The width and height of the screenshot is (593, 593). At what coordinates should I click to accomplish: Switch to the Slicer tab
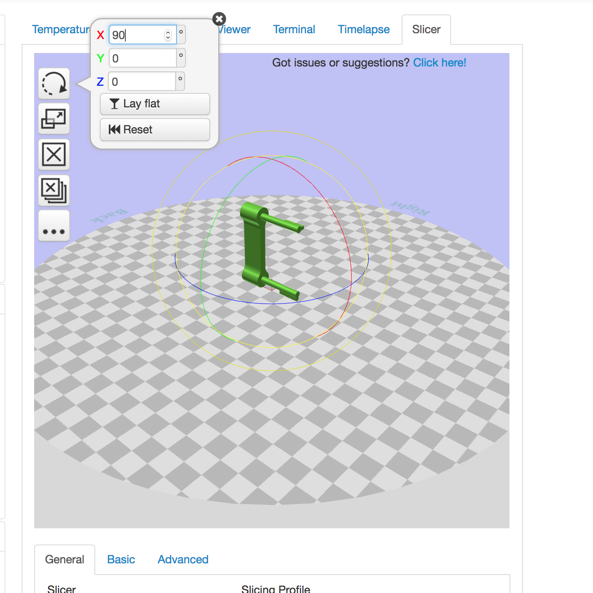click(x=425, y=29)
